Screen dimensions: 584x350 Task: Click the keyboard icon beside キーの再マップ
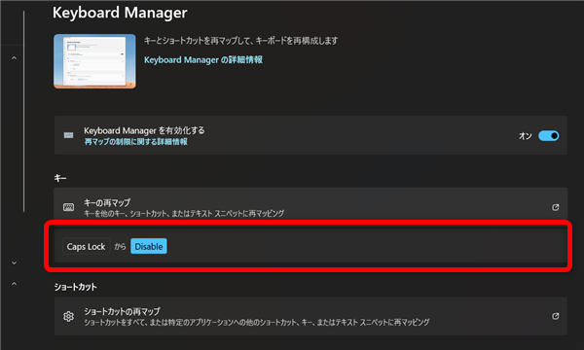tap(68, 207)
